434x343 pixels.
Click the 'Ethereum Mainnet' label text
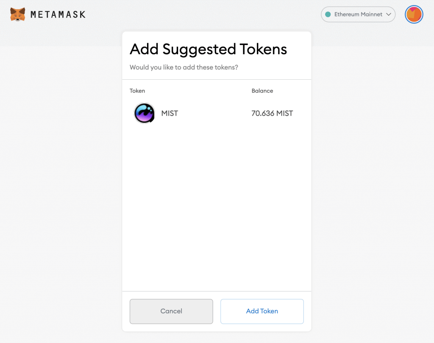coord(358,14)
